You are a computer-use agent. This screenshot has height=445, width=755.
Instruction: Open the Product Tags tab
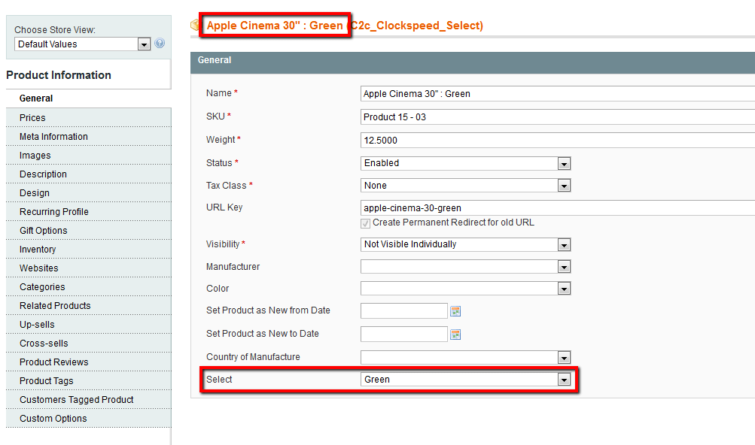click(x=89, y=380)
